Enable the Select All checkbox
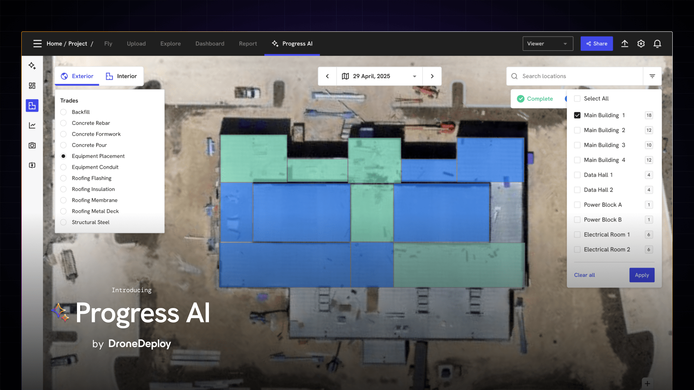 [x=577, y=99]
